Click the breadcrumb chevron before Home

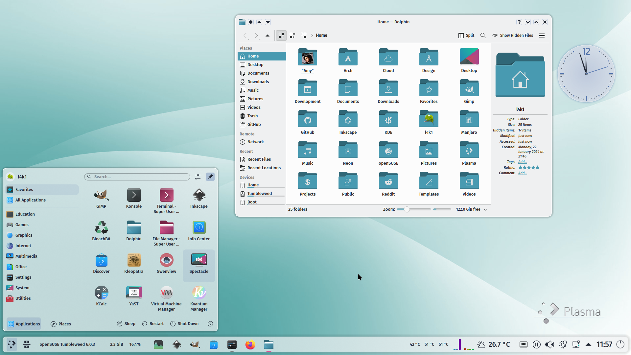click(312, 35)
